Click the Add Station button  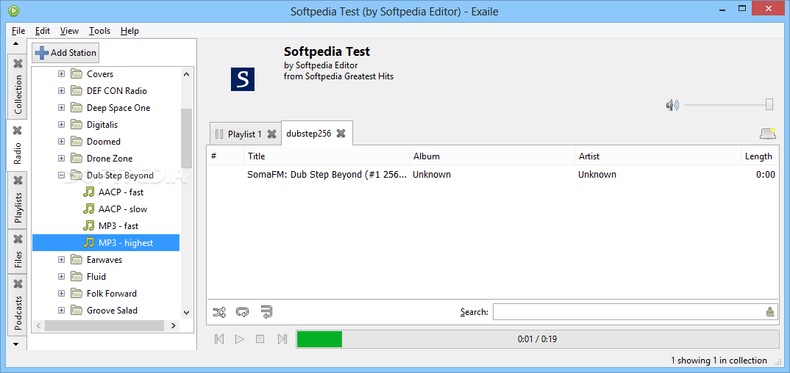tap(65, 53)
